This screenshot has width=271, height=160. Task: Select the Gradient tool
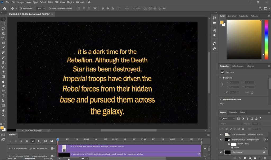click(x=3, y=77)
